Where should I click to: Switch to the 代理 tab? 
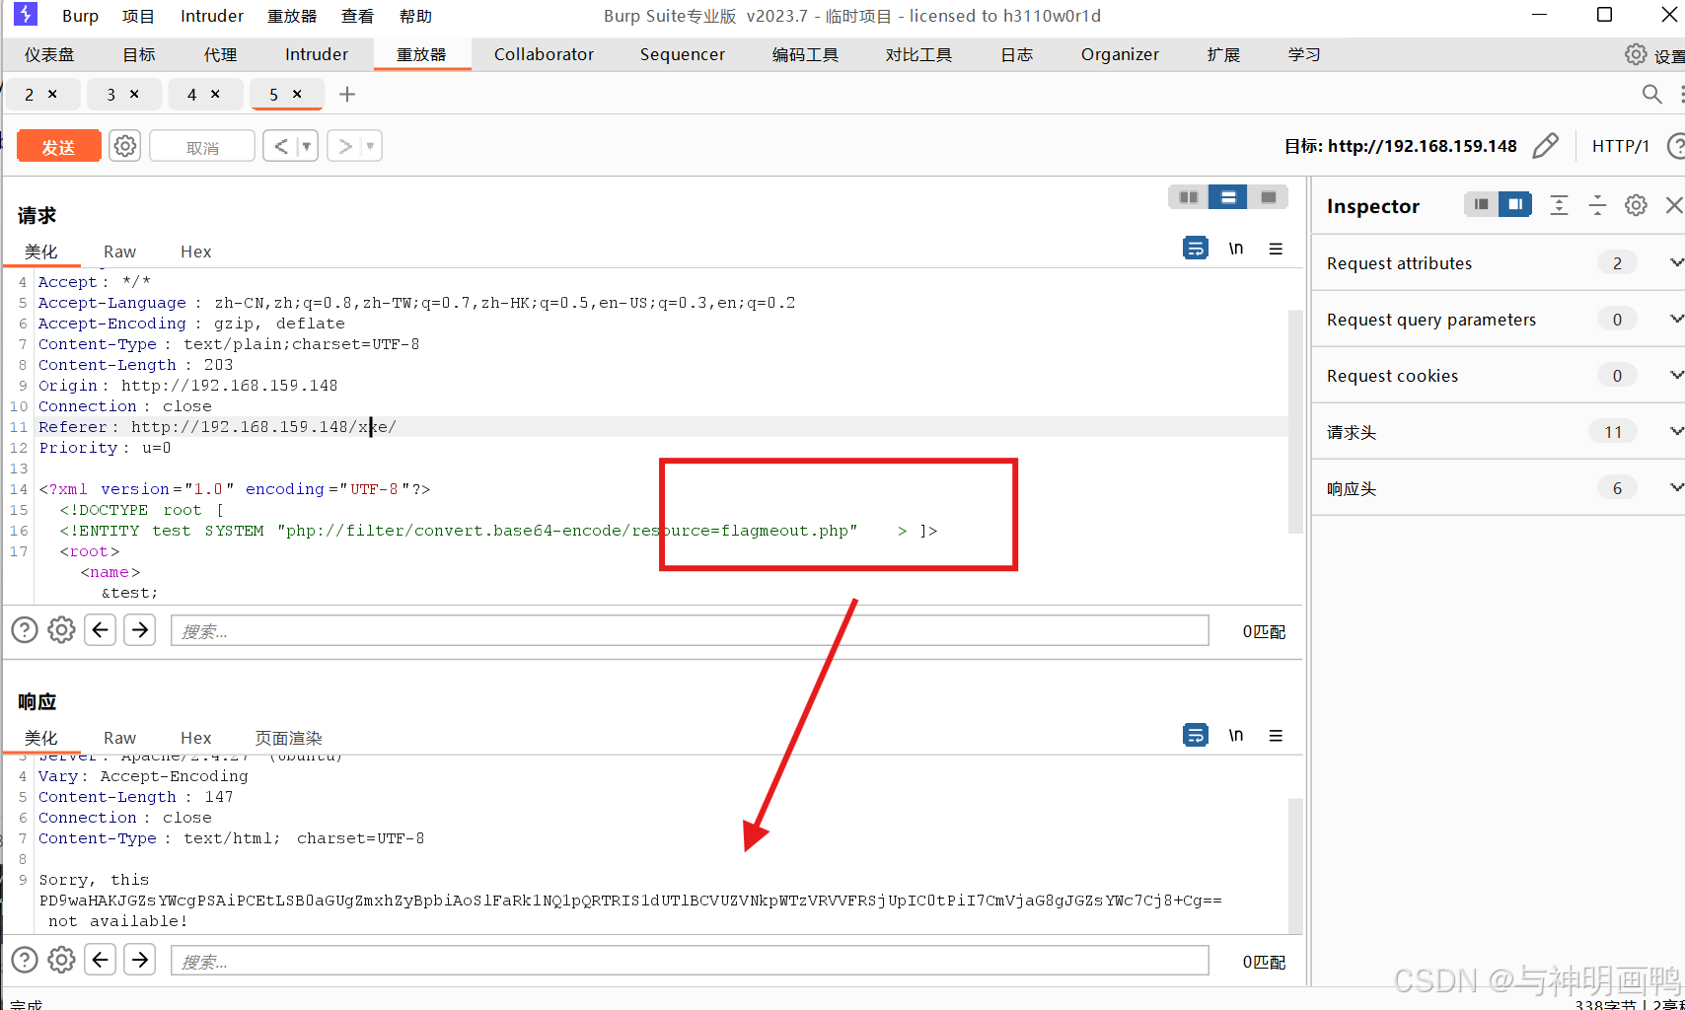tap(220, 54)
